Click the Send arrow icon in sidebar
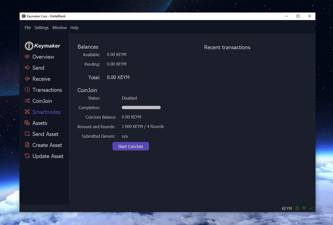This screenshot has height=225, width=333. (x=27, y=68)
